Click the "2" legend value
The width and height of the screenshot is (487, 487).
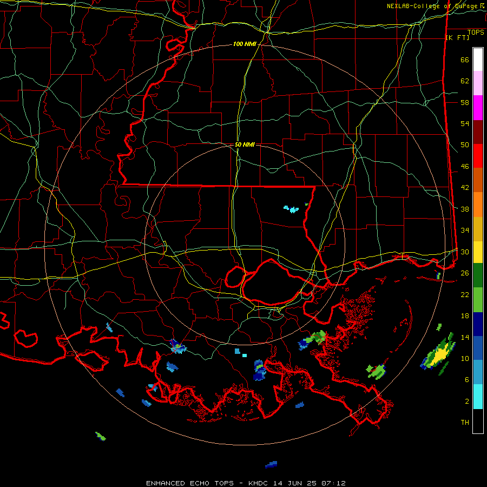[x=467, y=402]
